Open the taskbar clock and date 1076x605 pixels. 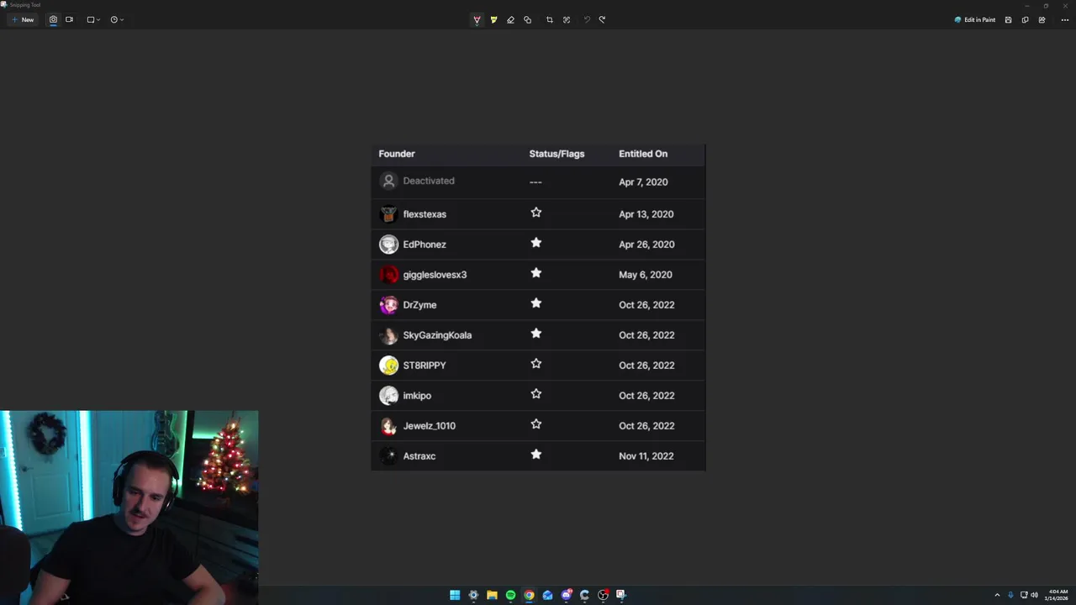point(1057,595)
